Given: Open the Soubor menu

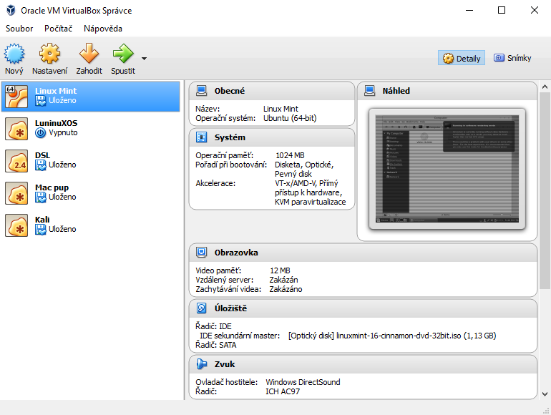Looking at the screenshot, I should click(19, 29).
